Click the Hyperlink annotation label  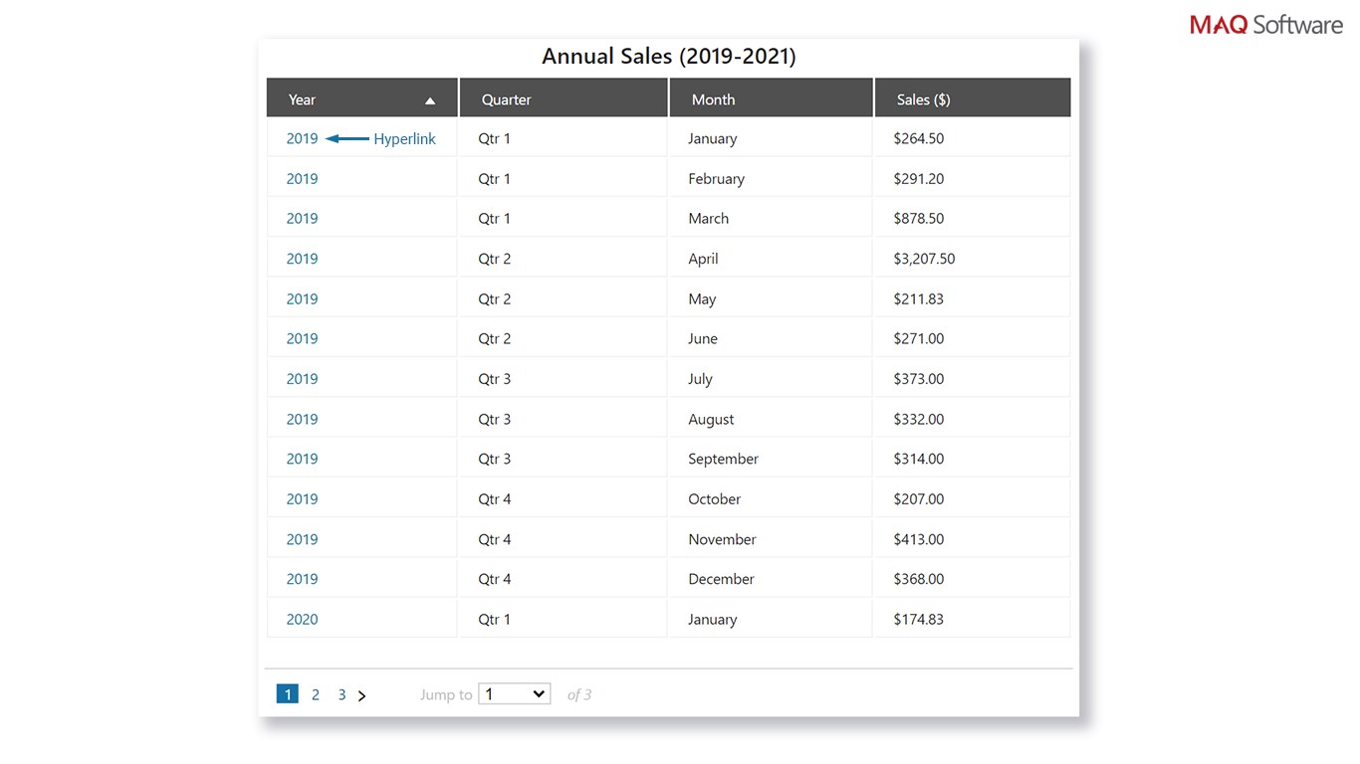404,139
